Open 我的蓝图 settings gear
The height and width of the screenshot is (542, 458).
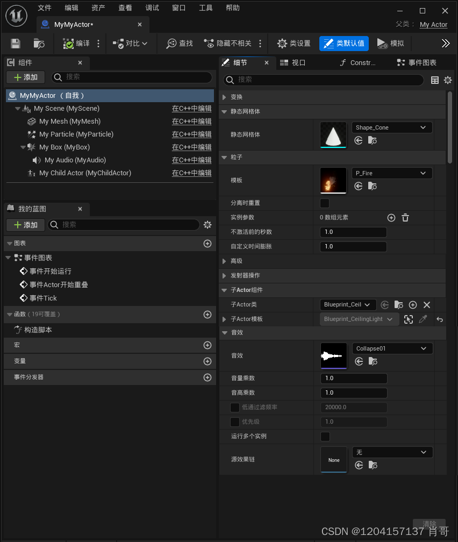[x=207, y=225]
